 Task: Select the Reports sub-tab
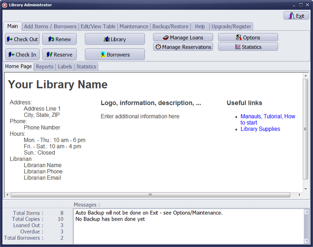tap(45, 66)
